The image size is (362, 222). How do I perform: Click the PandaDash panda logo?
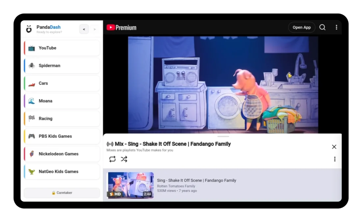pos(29,29)
